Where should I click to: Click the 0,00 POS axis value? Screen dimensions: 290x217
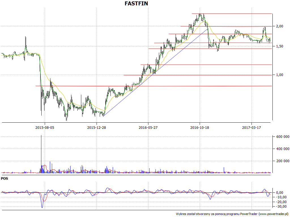click(280, 193)
